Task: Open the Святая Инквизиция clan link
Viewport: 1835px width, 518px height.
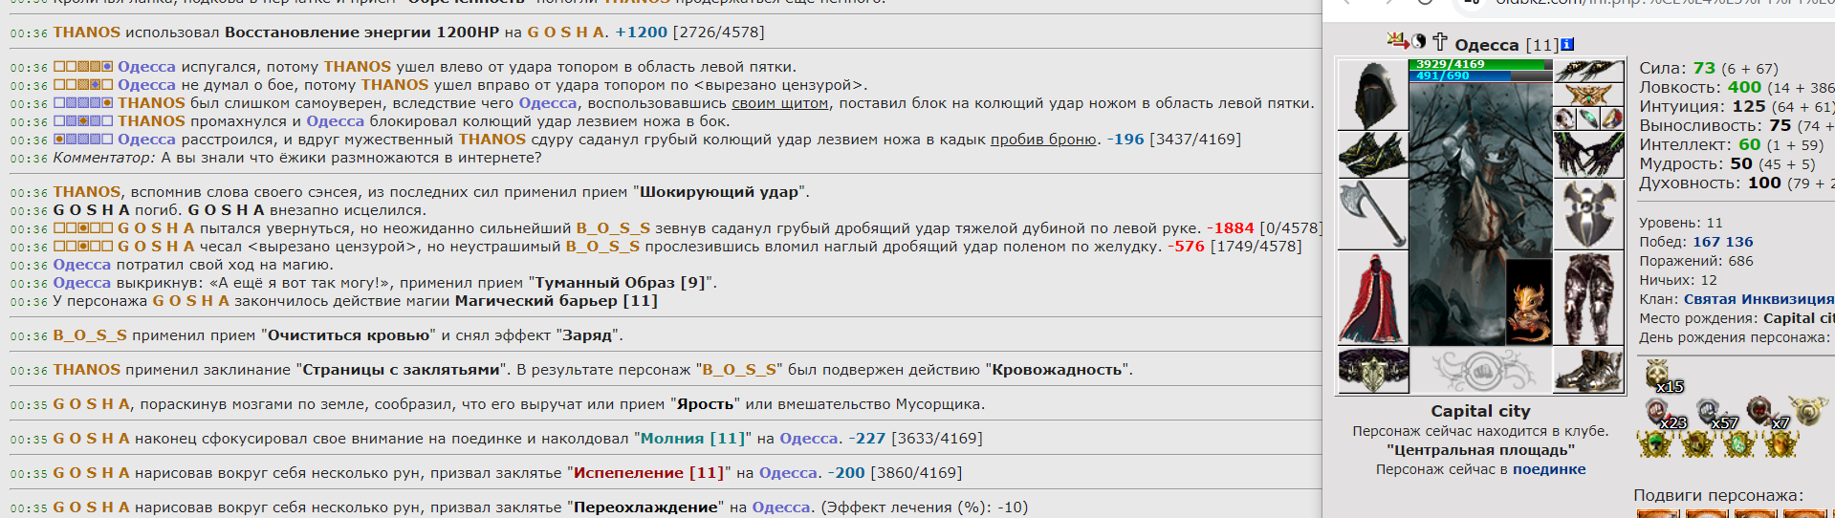Action: (1759, 299)
